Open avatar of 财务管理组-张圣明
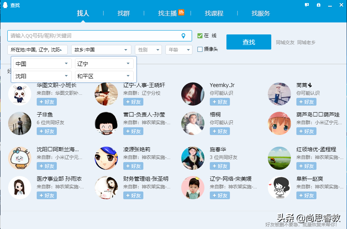 [106, 188]
